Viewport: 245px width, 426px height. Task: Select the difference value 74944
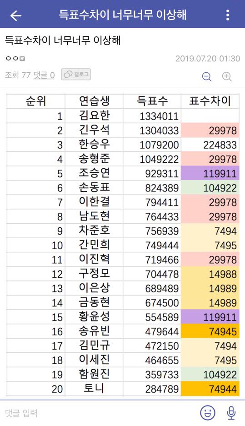pos(223,390)
